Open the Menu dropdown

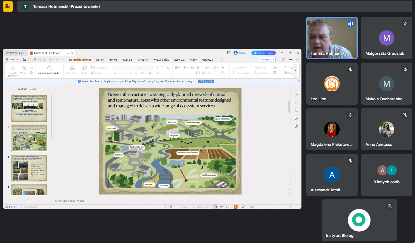12,59
